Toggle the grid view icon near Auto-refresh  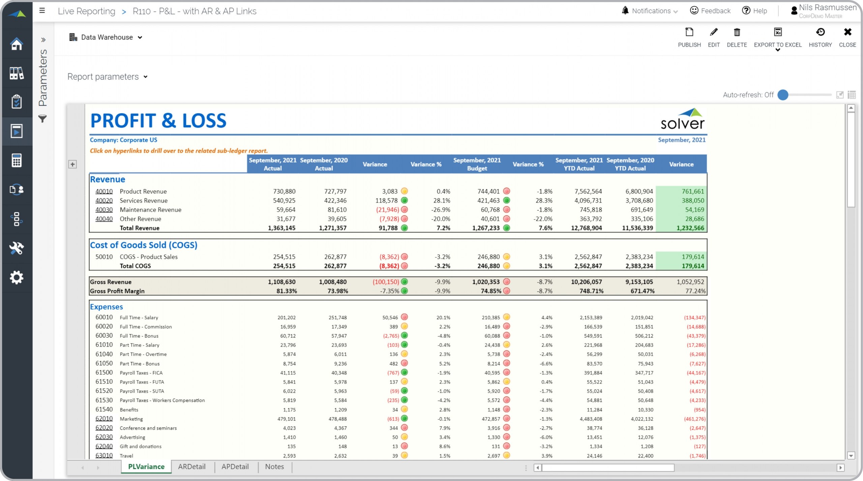pos(852,95)
